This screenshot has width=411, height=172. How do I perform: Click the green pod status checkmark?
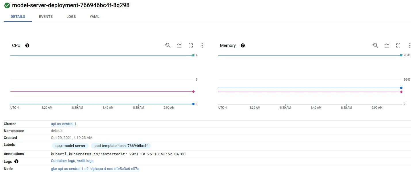tap(7, 5)
